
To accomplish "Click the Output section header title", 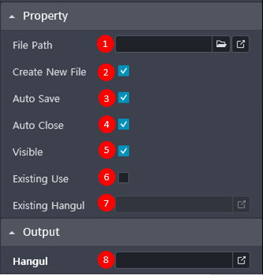I will [41, 232].
